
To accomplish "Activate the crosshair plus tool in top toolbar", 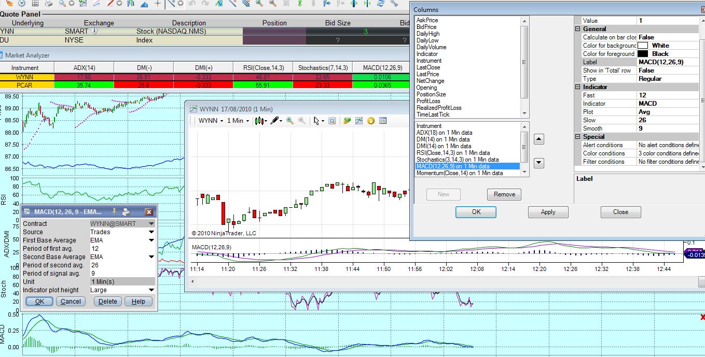I will 157,4.
